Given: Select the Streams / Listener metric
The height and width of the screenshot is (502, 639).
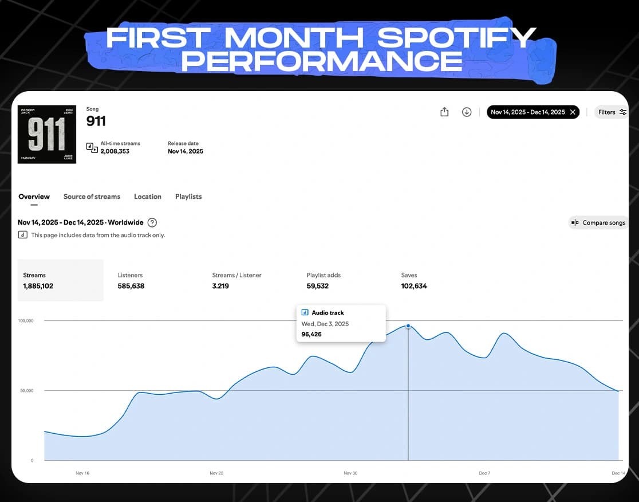Looking at the screenshot, I should pos(236,281).
